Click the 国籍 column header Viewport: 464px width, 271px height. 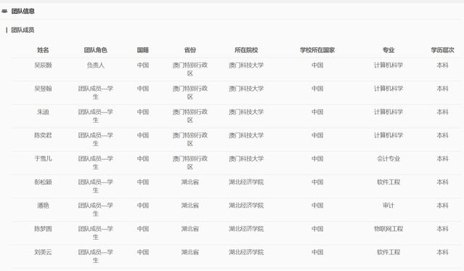pos(142,50)
